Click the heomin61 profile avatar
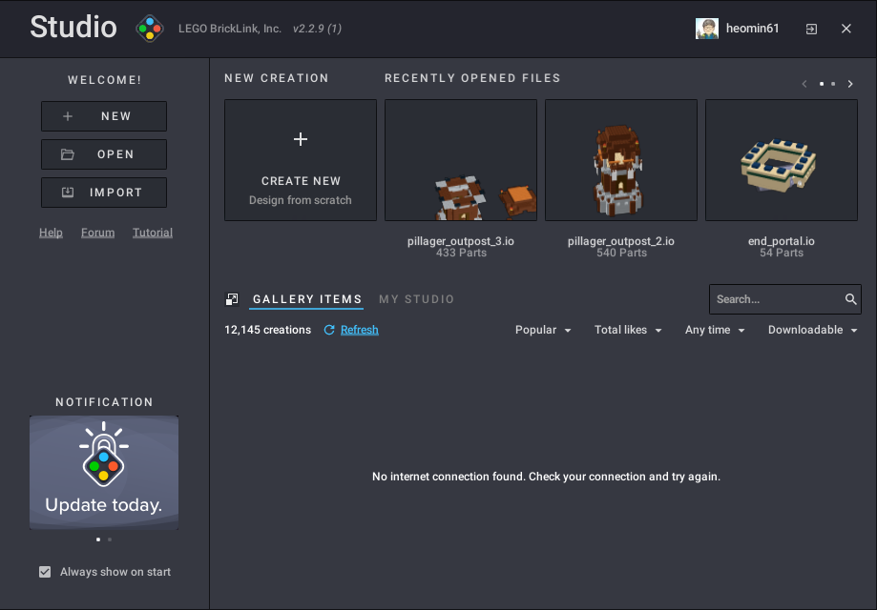Viewport: 877px width, 610px height. click(x=707, y=29)
